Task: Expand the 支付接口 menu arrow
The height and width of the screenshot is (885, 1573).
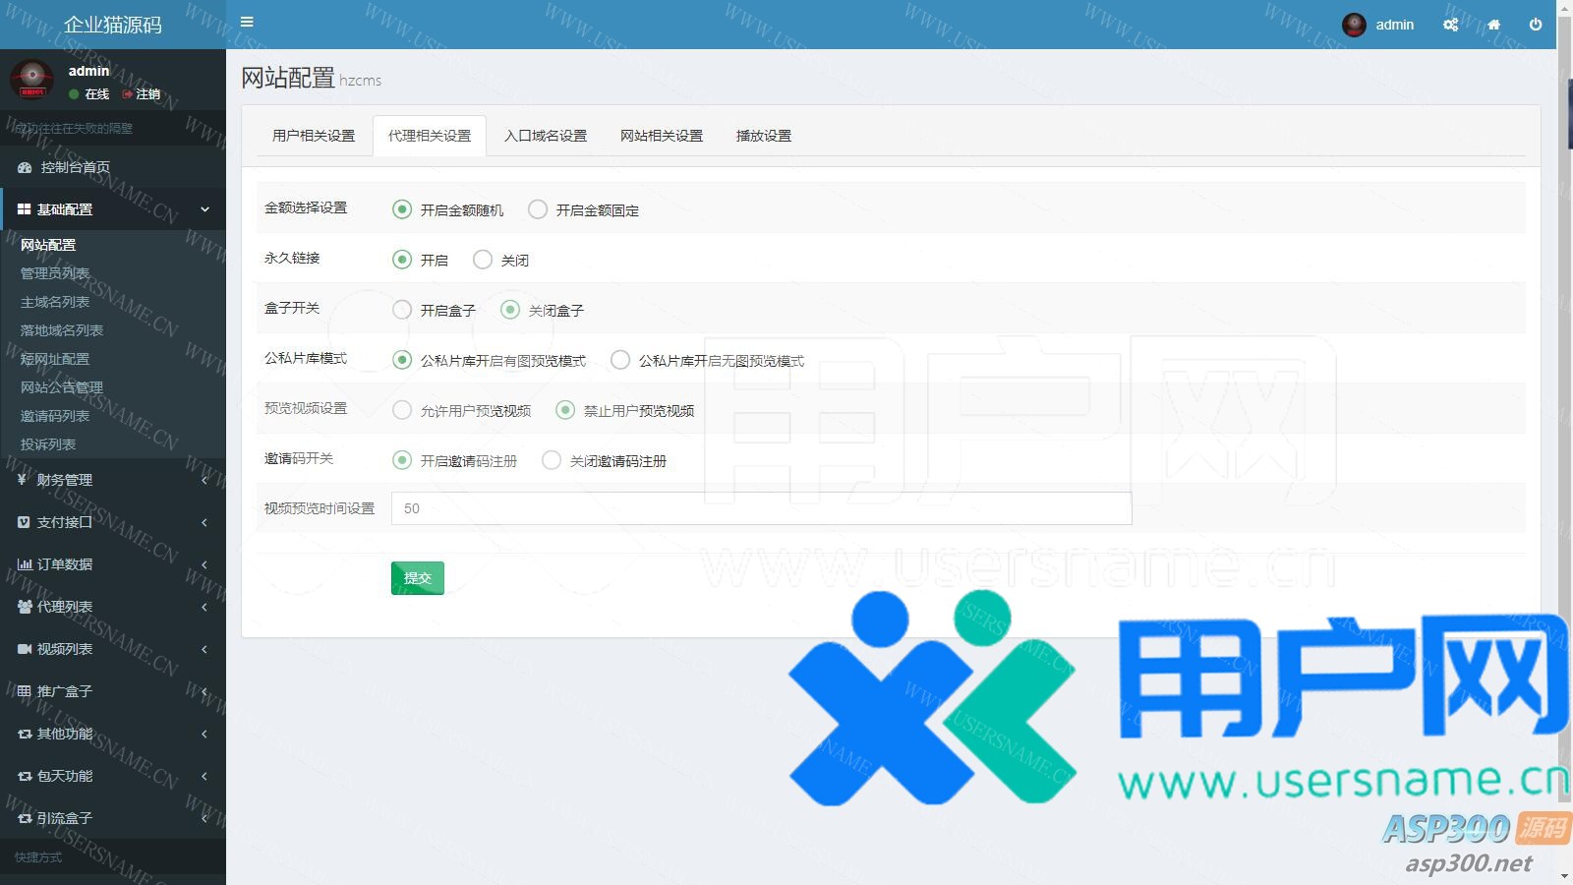Action: [x=204, y=522]
